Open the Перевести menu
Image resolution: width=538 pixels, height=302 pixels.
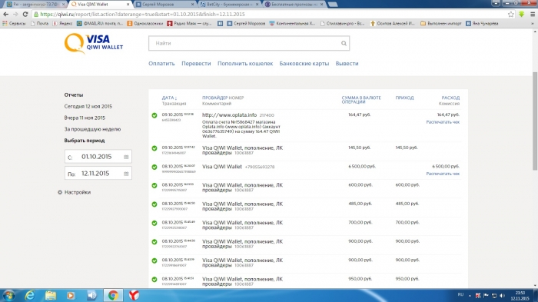196,64
